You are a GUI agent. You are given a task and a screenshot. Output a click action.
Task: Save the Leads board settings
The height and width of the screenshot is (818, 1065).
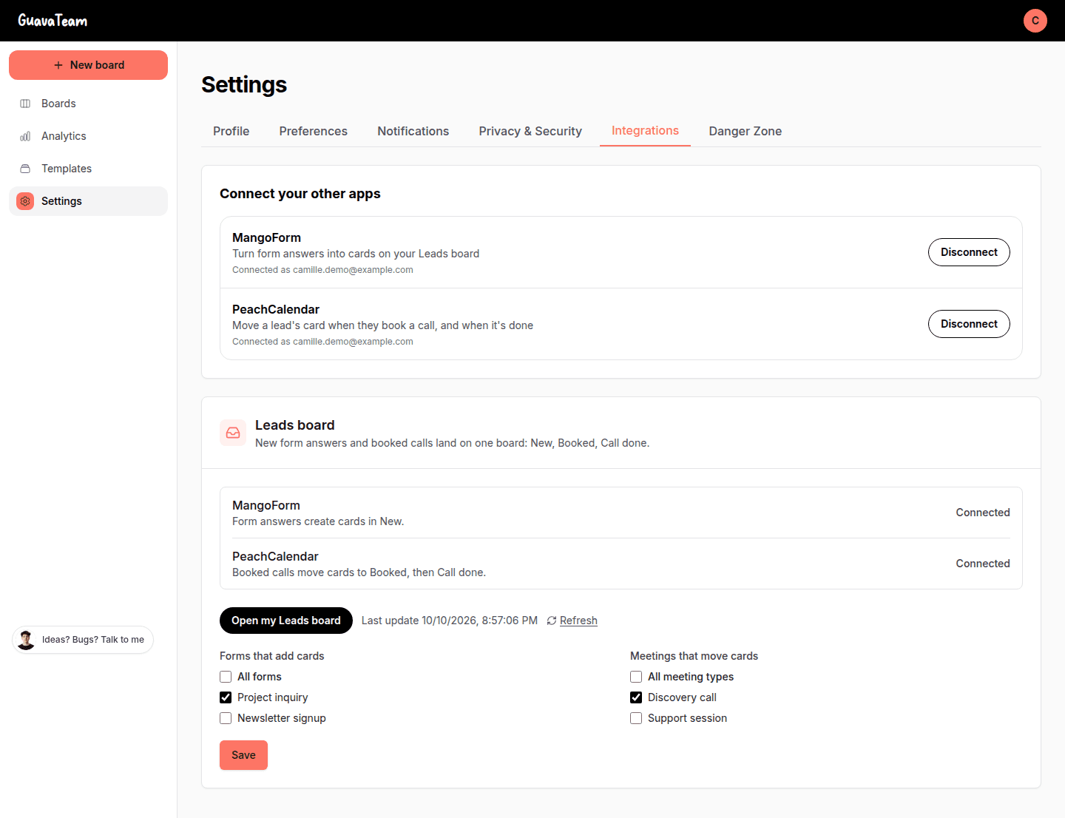coord(243,755)
